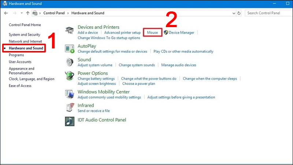Screen dimensions: 293x165
Task: Click Change battery settings
Action: [x=96, y=79]
